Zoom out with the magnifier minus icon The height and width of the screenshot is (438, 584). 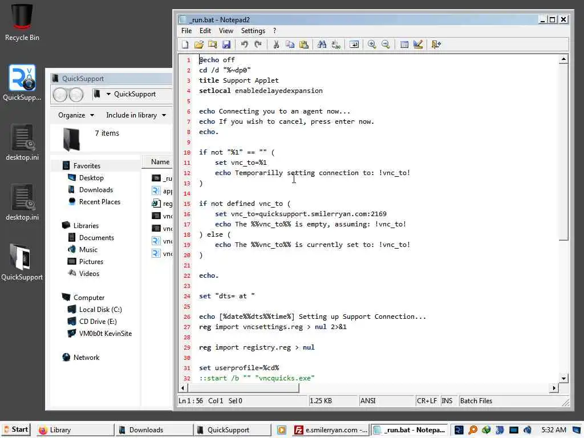tap(386, 44)
